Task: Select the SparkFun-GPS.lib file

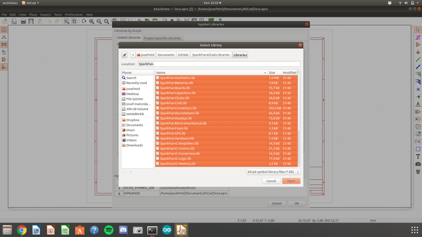Action: [226, 133]
